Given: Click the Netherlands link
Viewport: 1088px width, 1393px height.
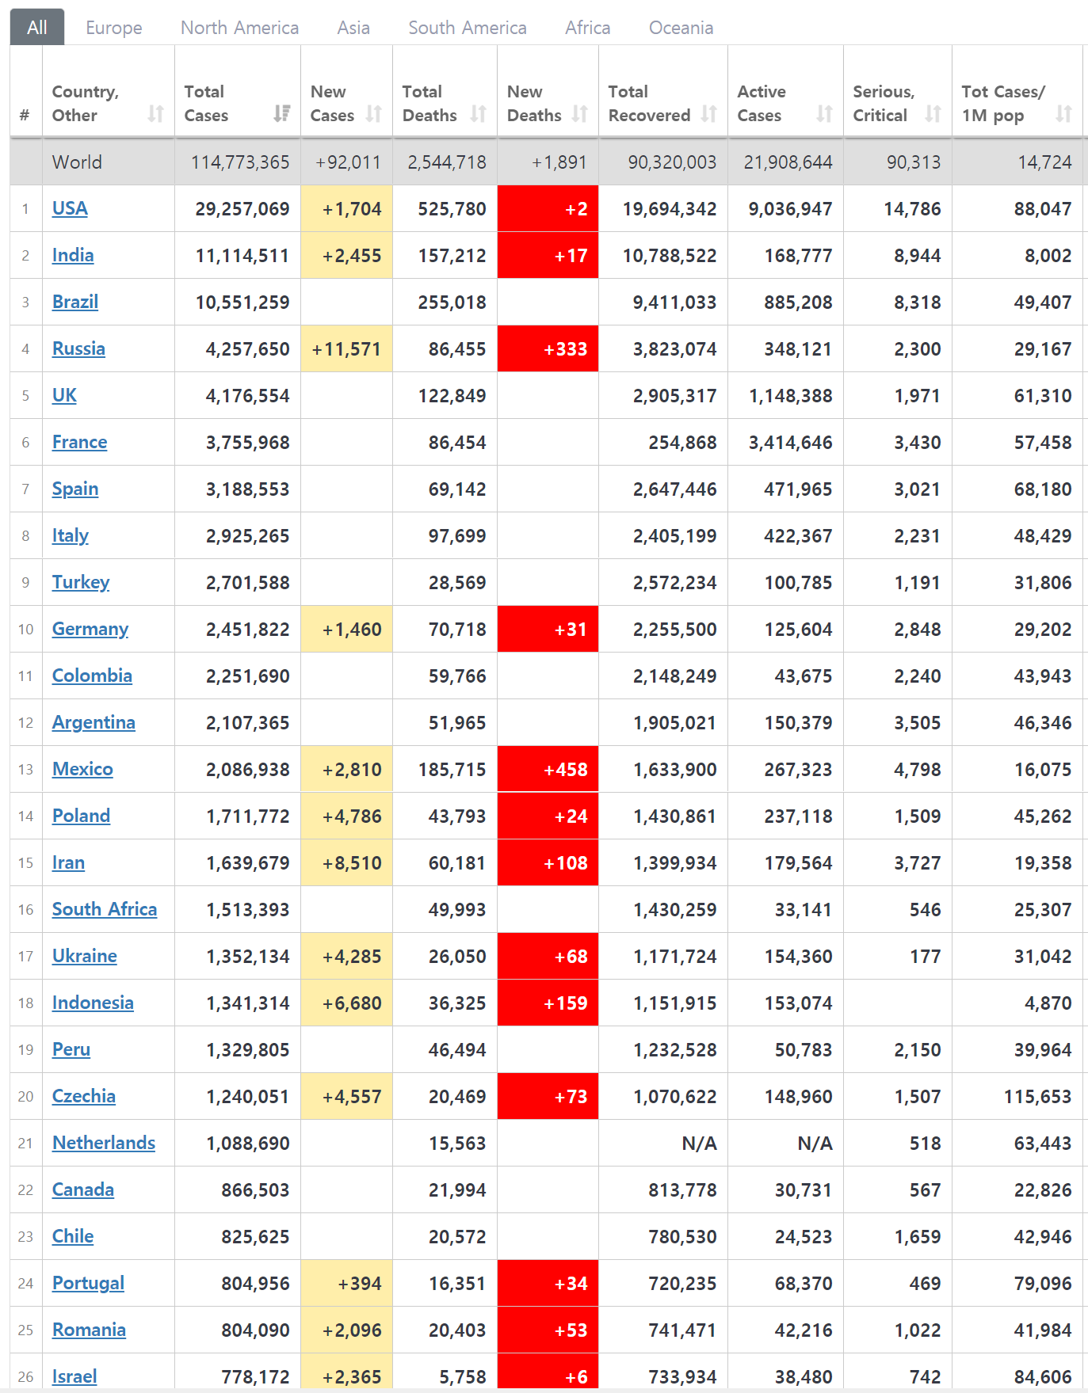Looking at the screenshot, I should (x=104, y=1143).
